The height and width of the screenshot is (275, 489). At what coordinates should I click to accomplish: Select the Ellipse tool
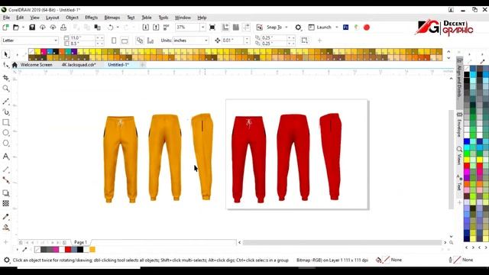[x=6, y=133]
